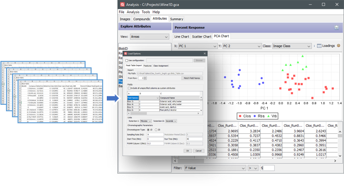Click the File Path input field

tap(170, 73)
